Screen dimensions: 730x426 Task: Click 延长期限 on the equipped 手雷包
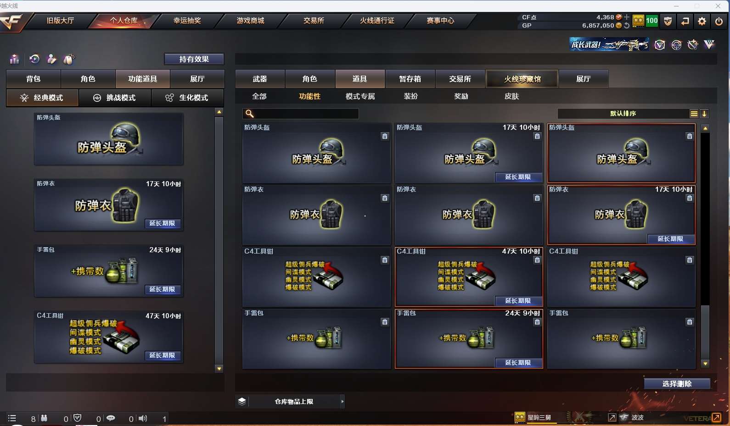point(162,289)
